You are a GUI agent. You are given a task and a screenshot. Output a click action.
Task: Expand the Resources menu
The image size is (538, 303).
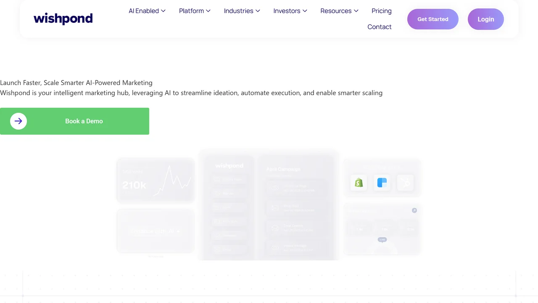click(339, 11)
